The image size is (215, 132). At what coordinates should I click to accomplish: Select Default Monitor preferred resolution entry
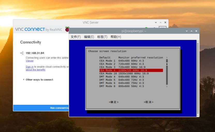pyautogui.click(x=131, y=58)
